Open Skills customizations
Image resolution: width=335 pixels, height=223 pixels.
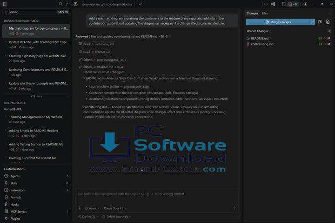[x=36, y=183]
